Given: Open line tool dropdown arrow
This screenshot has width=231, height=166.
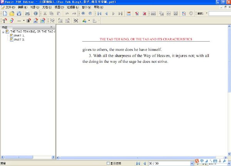Looking at the screenshot, I should pos(24,20).
